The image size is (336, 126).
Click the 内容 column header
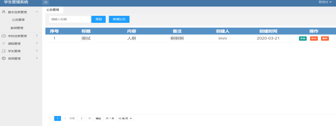tap(132, 31)
